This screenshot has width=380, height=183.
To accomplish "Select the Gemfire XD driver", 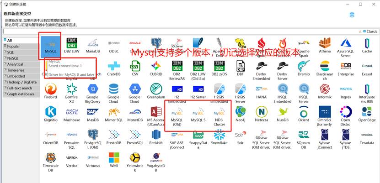I will point(72,93).
